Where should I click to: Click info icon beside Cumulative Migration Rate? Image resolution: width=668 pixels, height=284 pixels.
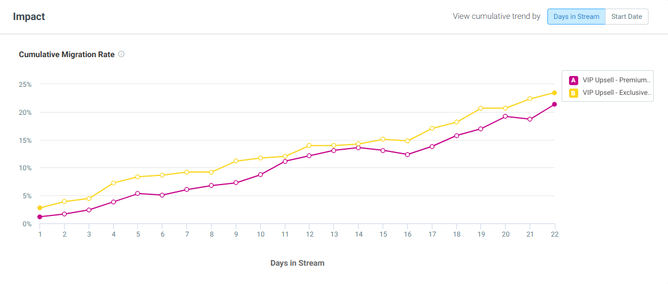121,54
